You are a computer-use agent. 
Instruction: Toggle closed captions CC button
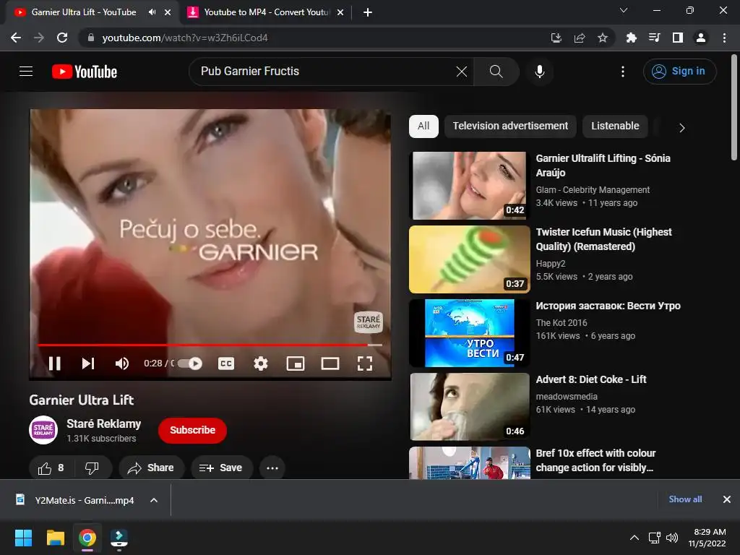[226, 363]
